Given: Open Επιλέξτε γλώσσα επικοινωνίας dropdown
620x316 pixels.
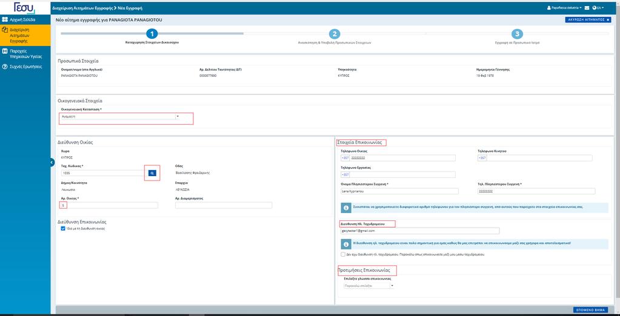Looking at the screenshot, I should (x=369, y=285).
